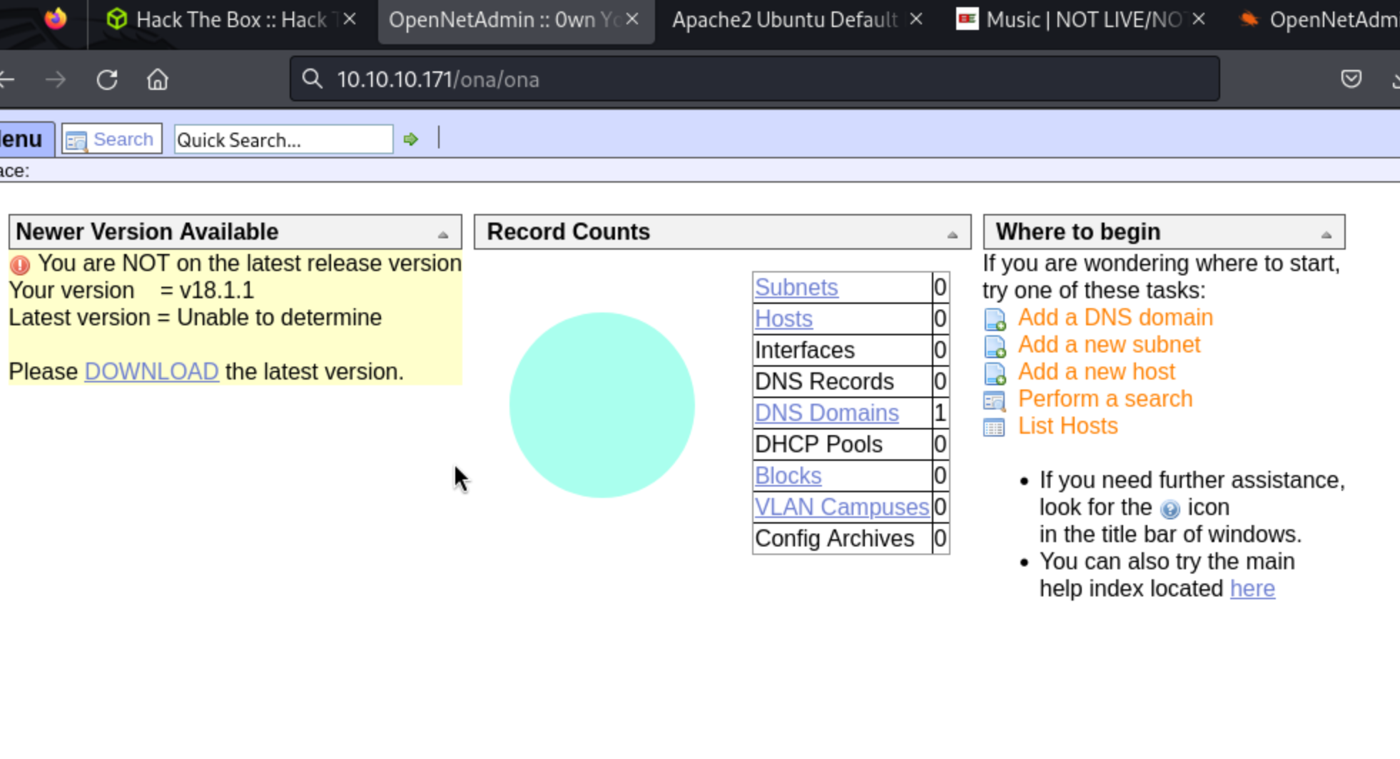Open the Search button in toolbar
Screen dimensions: 1400x759
[112, 139]
